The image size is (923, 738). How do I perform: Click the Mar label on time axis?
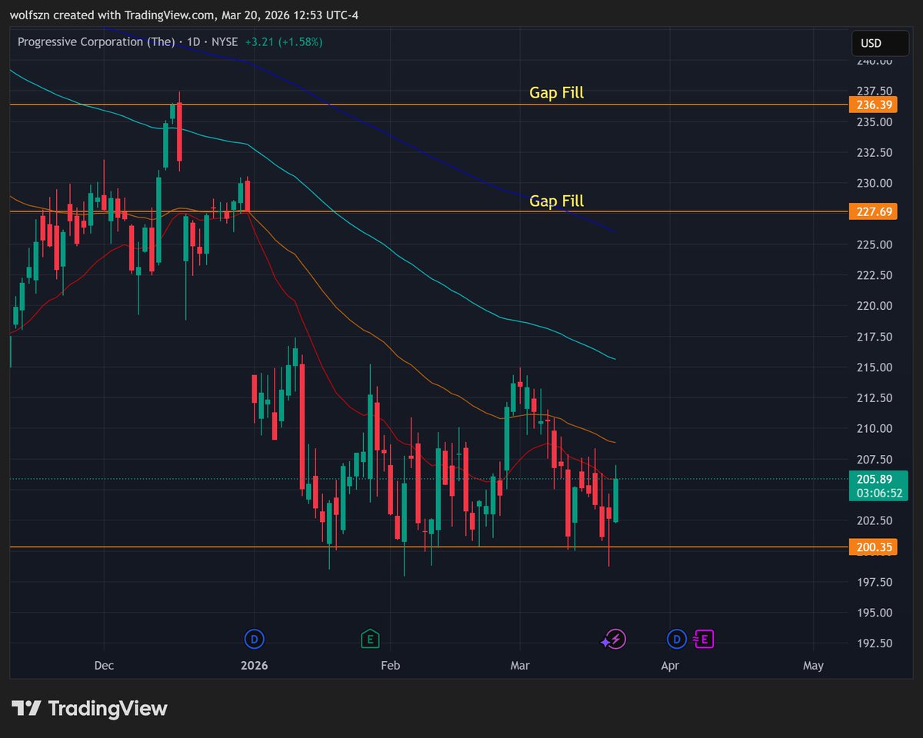[520, 666]
